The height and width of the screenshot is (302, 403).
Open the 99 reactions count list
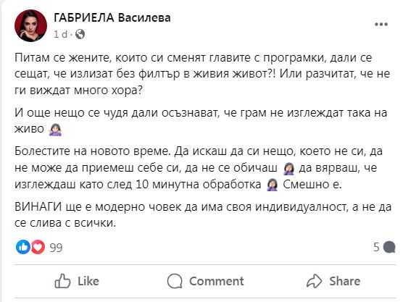tap(56, 248)
